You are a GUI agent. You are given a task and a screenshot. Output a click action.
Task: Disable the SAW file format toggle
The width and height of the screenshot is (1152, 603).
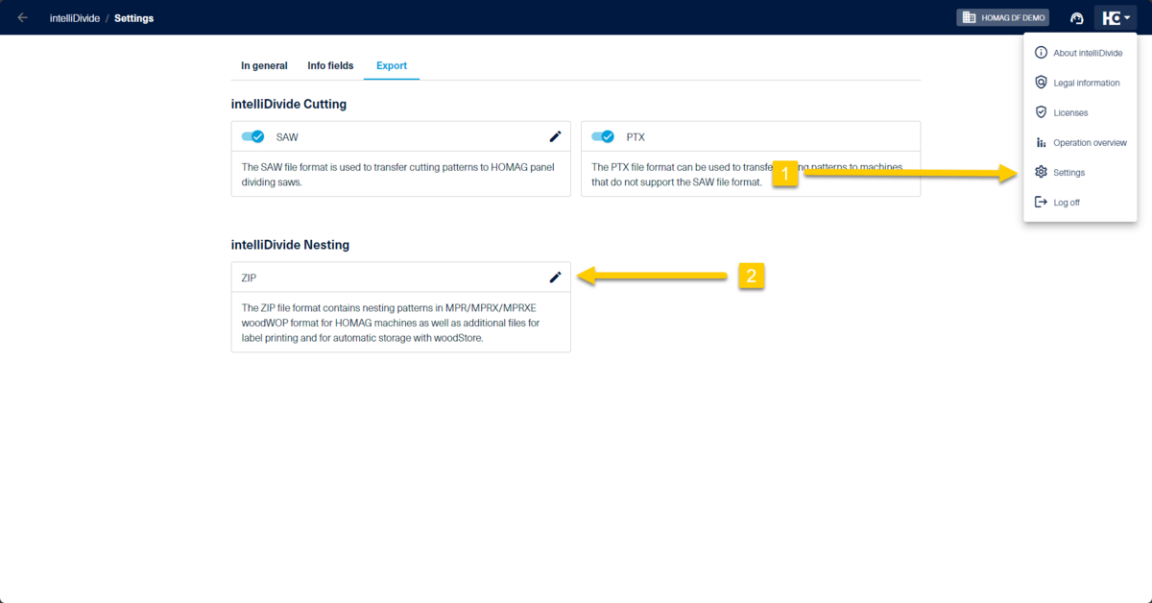click(253, 136)
